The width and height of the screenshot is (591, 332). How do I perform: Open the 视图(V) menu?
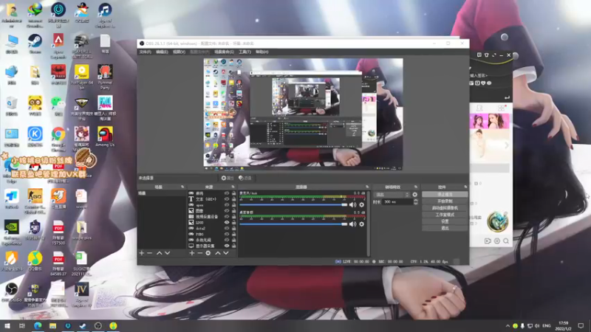pos(179,52)
